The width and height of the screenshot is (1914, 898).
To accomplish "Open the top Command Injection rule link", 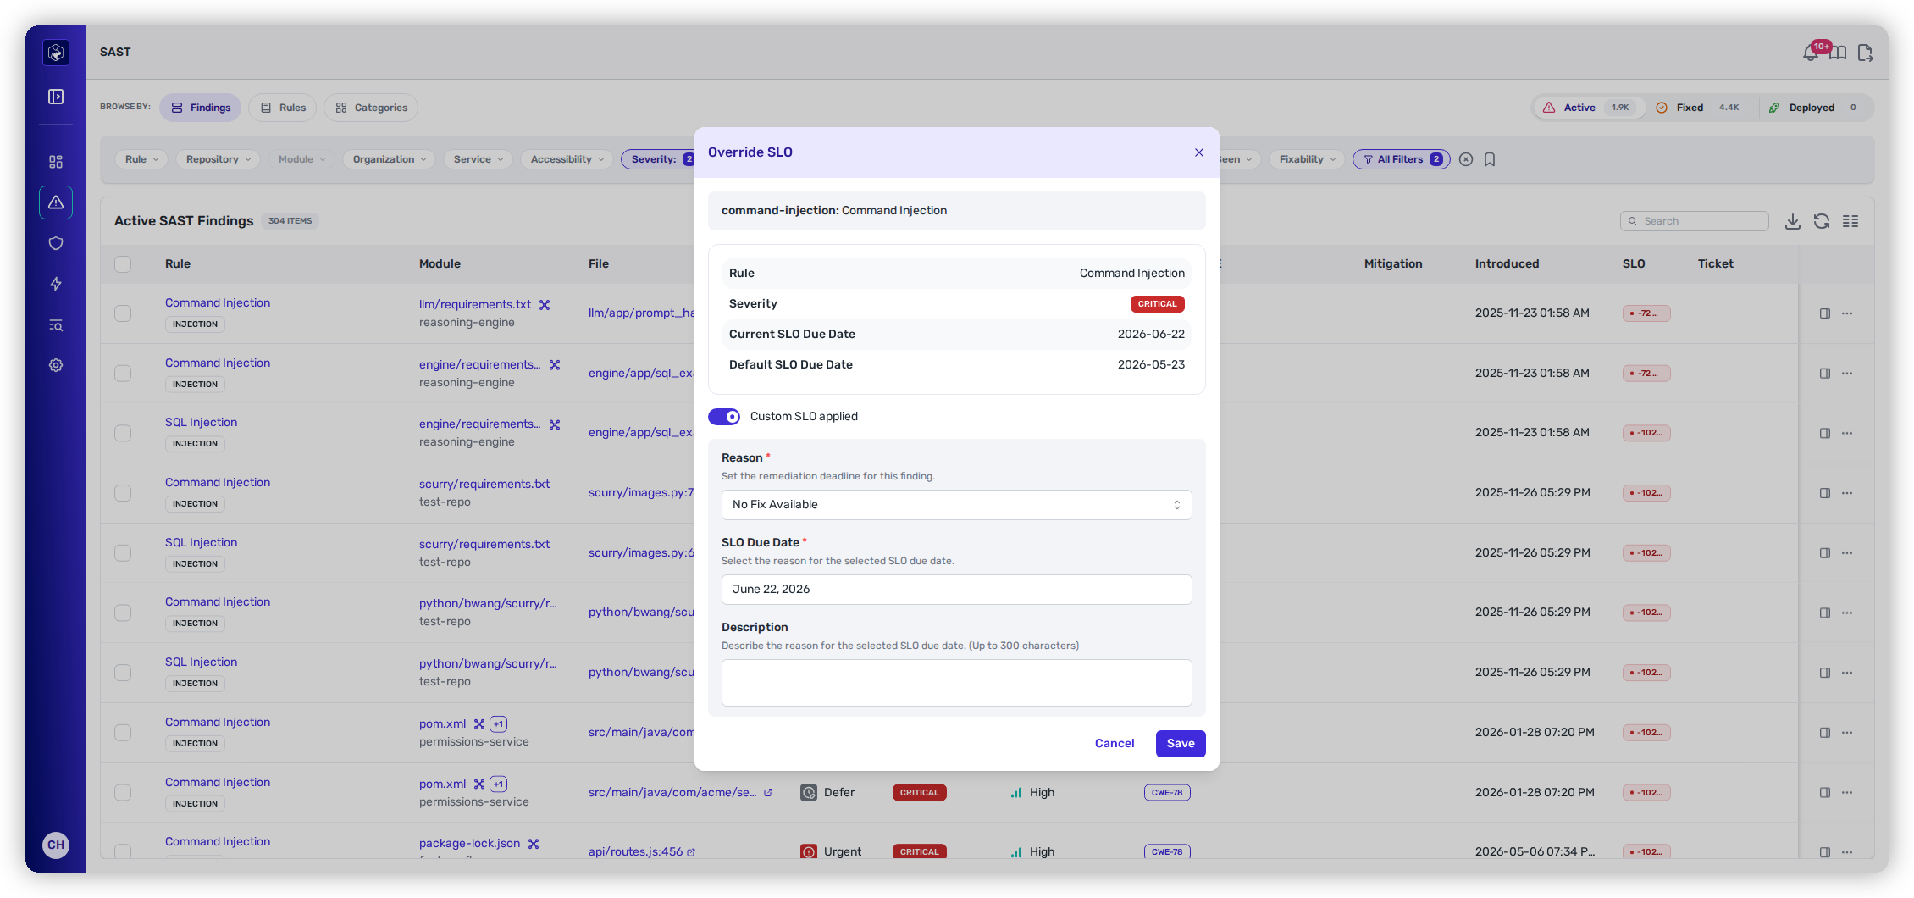I will 218,303.
